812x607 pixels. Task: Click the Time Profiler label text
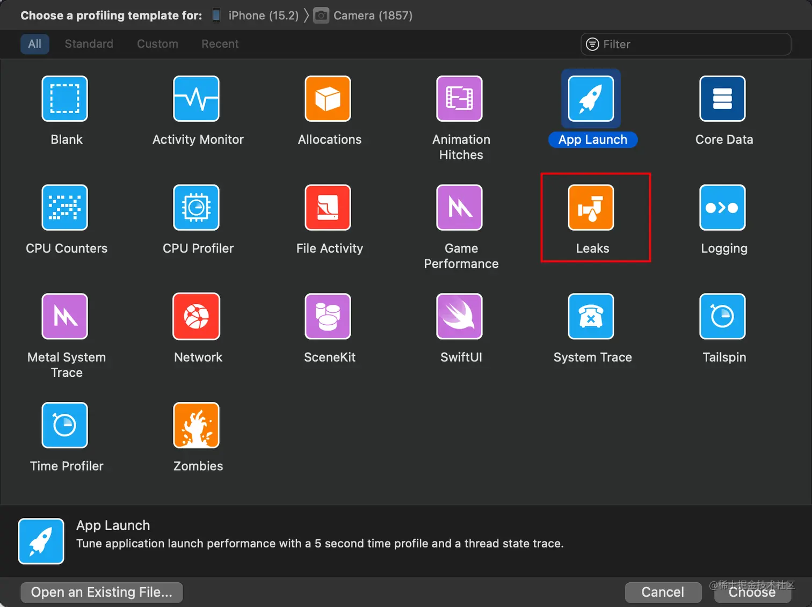click(x=67, y=466)
